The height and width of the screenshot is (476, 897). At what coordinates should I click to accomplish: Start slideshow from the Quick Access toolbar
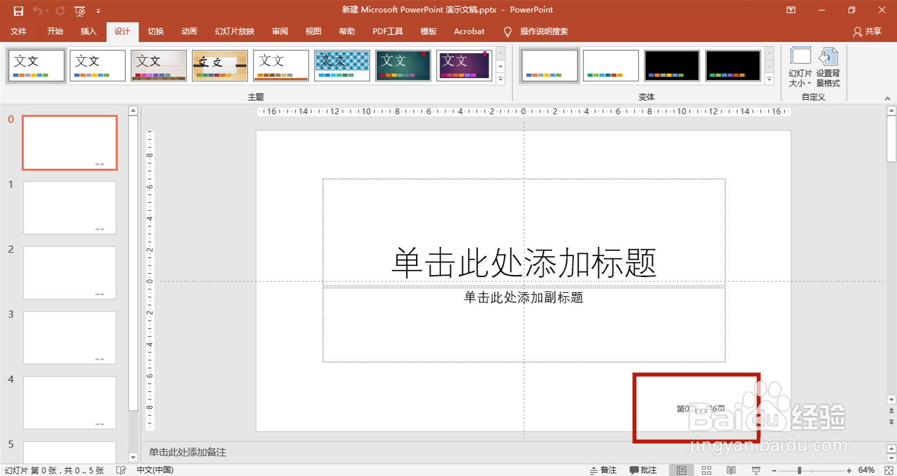coord(79,10)
